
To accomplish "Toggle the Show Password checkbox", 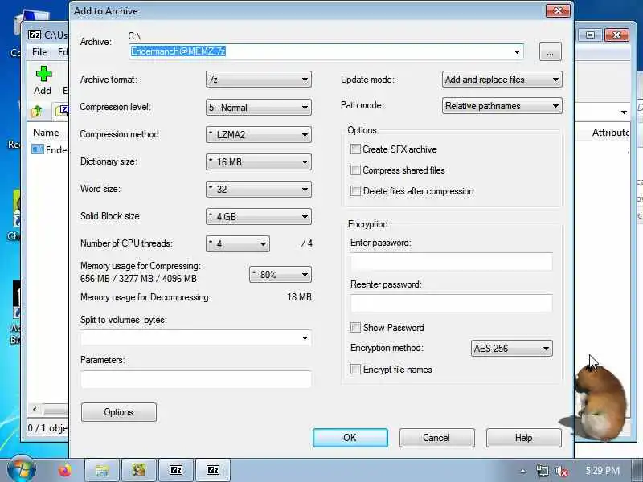I will (x=355, y=328).
